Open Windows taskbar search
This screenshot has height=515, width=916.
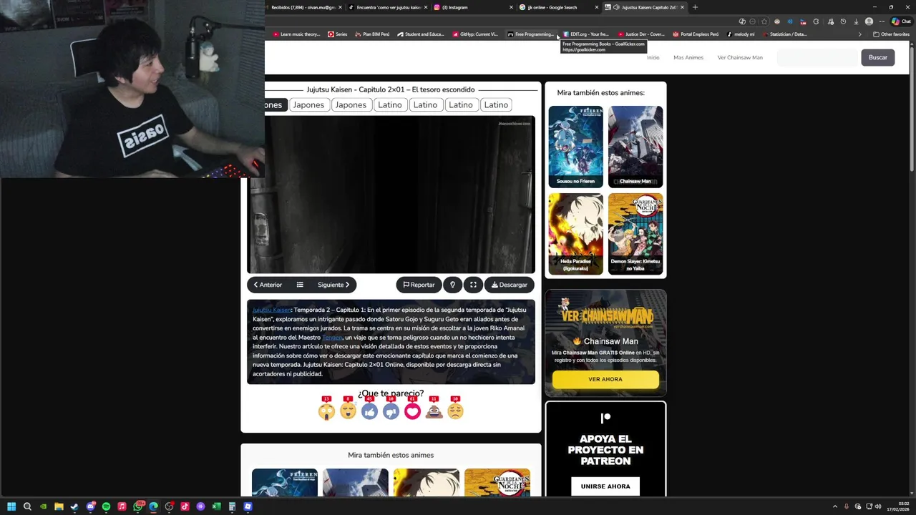pyautogui.click(x=27, y=506)
